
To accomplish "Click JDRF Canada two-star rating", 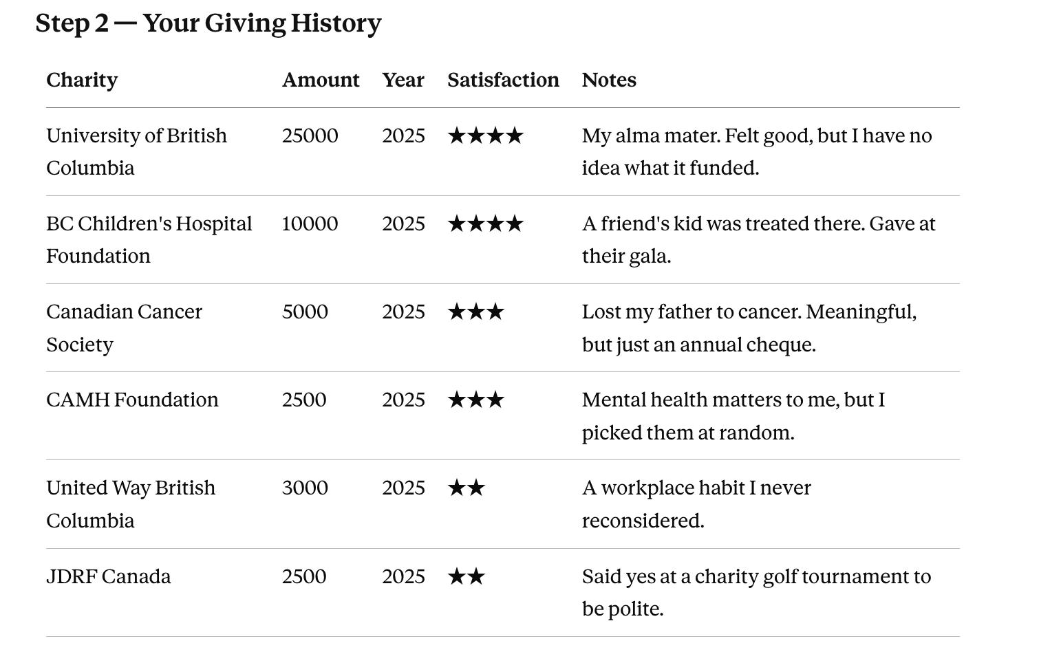I will coord(467,576).
